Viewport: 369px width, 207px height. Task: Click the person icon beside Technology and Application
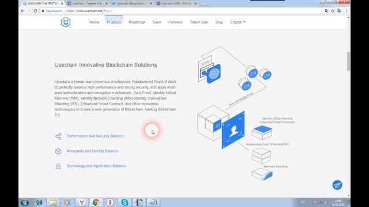tap(58, 166)
